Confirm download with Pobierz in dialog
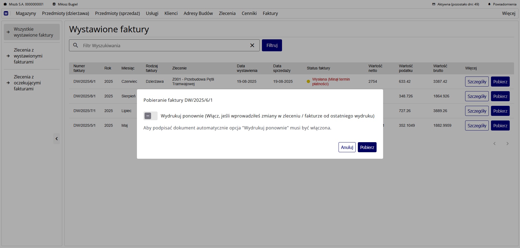Viewport: 520px width, 248px height. pos(367,147)
